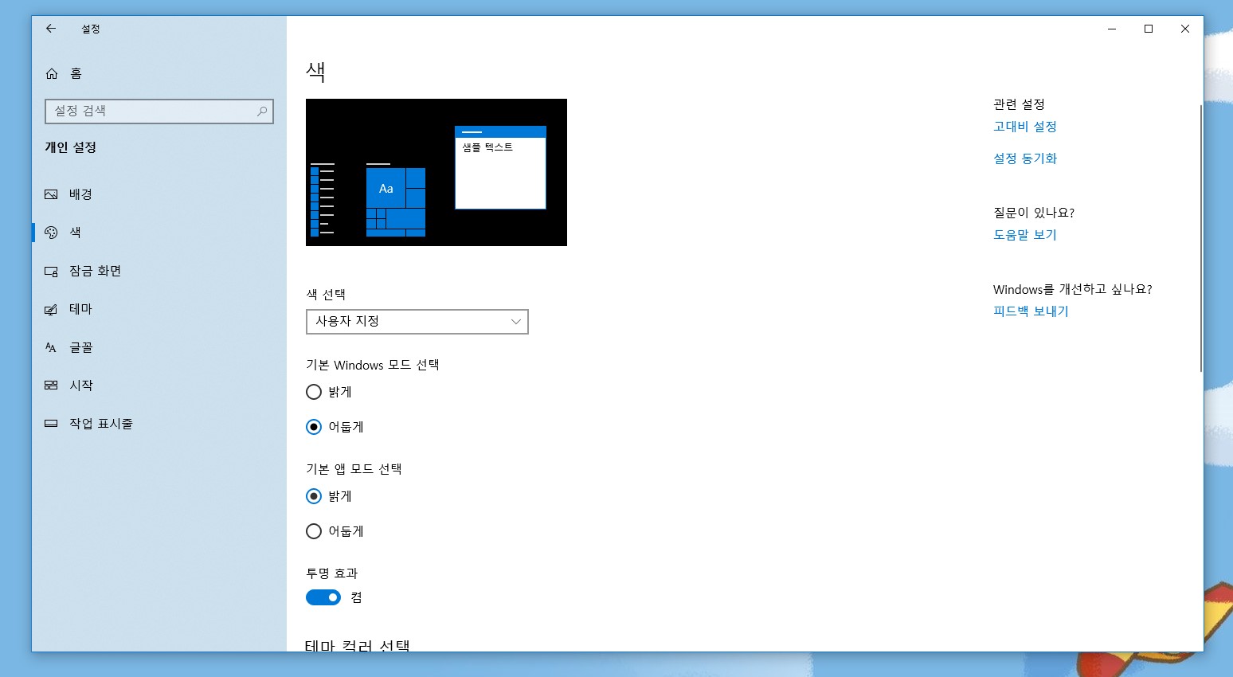1233x677 pixels.
Task: Click the color preview thumbnail image
Action: [436, 172]
